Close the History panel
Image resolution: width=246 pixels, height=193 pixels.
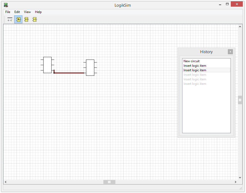(230, 52)
